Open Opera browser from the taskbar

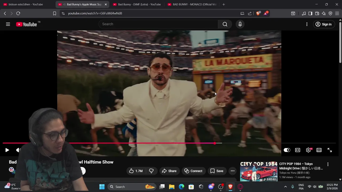click(x=240, y=187)
